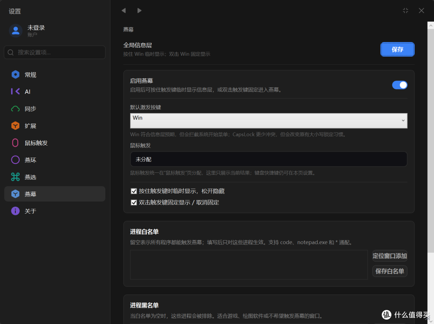The height and width of the screenshot is (324, 434).
Task: Click the account avatar icon
Action: pos(16,30)
